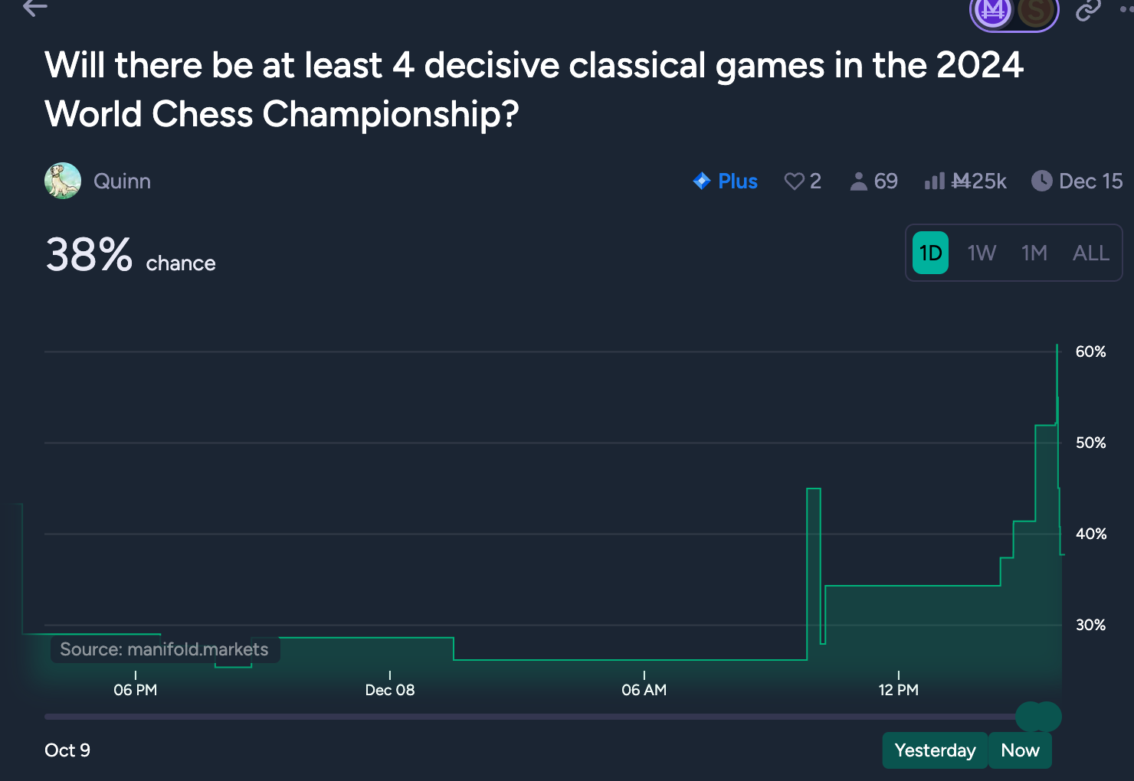Show the ALL time chart range
The height and width of the screenshot is (781, 1134).
click(x=1091, y=253)
